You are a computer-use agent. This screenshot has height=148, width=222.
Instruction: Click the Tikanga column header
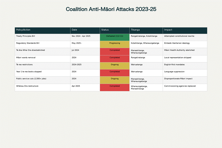point(146,30)
